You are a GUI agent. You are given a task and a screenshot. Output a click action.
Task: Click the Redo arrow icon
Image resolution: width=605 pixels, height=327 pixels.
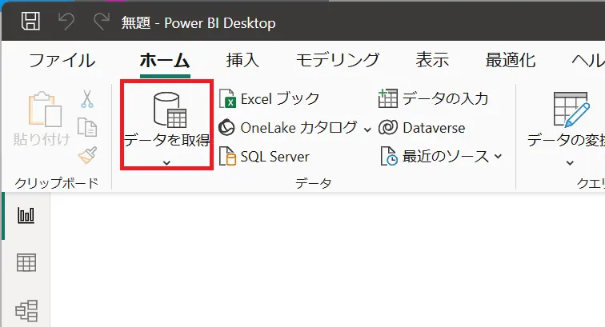(102, 22)
